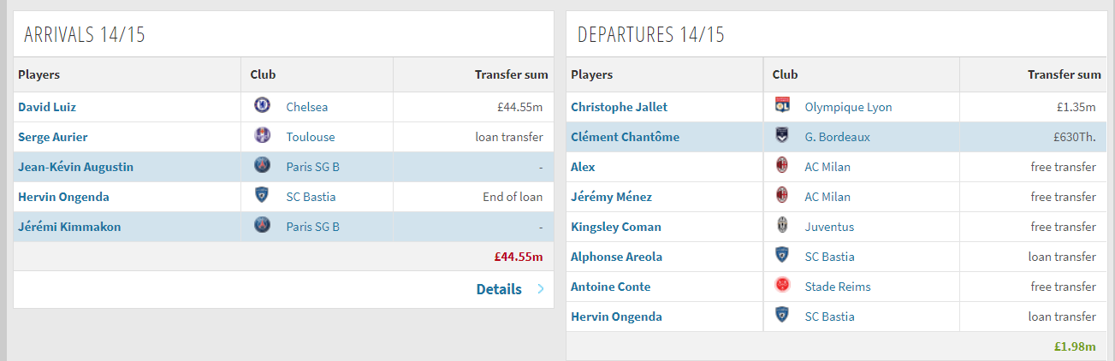The image size is (1115, 361).
Task: Click SC Bastia crest in Arrivals table
Action: tap(263, 196)
